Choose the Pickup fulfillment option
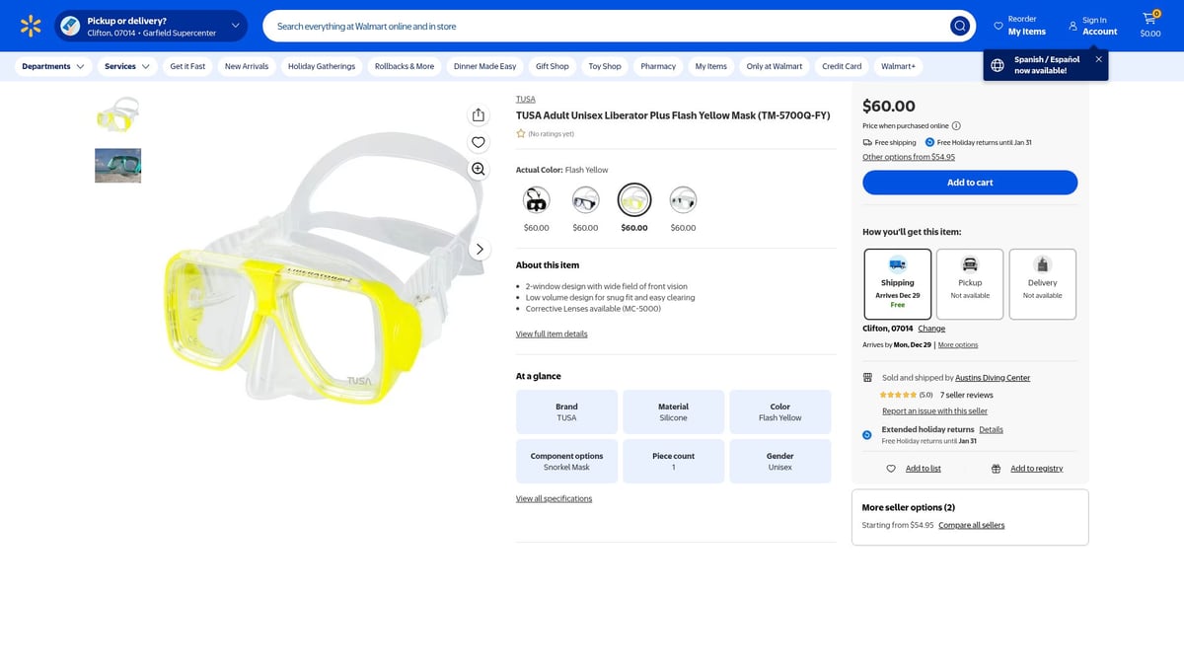The width and height of the screenshot is (1184, 666). click(969, 283)
